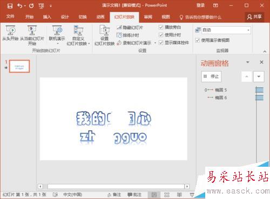Viewport: 270px width, 199px height.
Task: Switch to the 开始 tab
Action: 29,17
